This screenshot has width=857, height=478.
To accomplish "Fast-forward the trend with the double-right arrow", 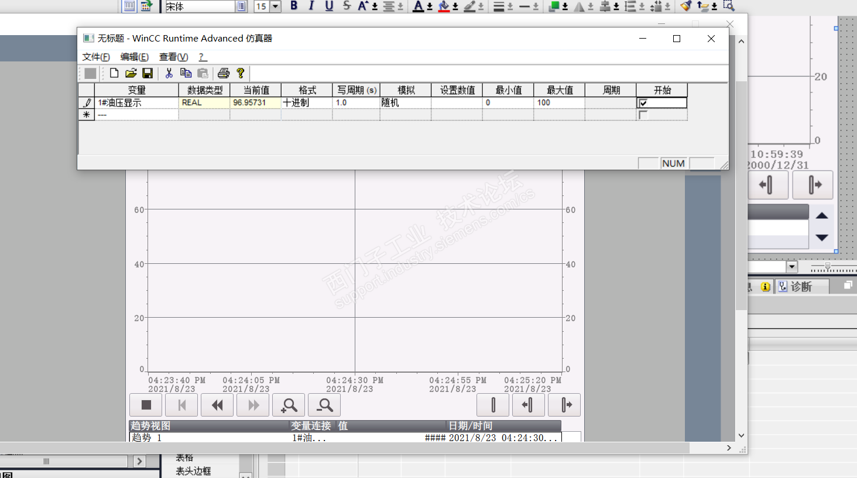I will pos(253,405).
